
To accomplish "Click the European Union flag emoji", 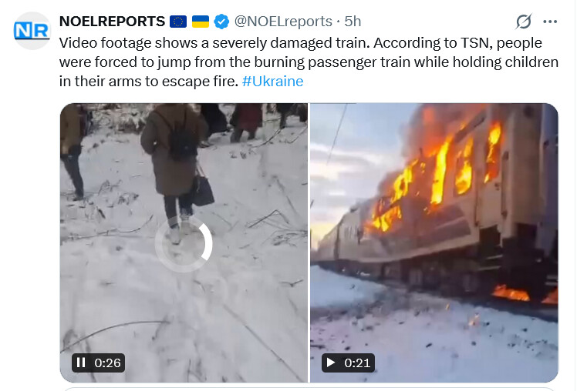I will 178,22.
